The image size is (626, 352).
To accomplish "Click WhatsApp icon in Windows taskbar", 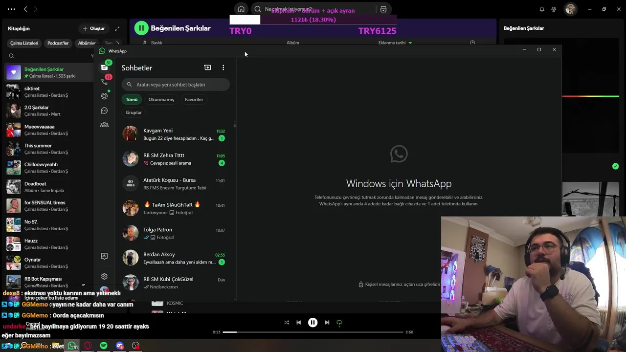I will 72,346.
